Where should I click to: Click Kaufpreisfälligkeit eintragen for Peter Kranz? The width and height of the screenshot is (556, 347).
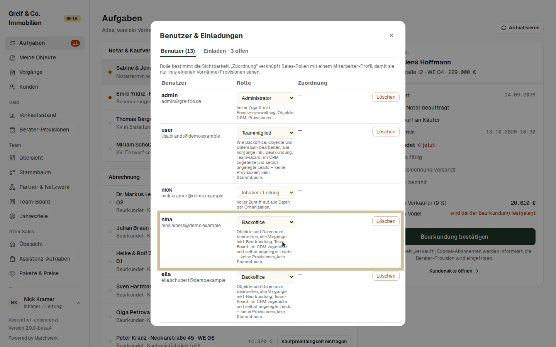(x=314, y=342)
